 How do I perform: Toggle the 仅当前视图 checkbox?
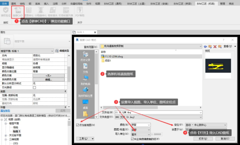point(78,125)
